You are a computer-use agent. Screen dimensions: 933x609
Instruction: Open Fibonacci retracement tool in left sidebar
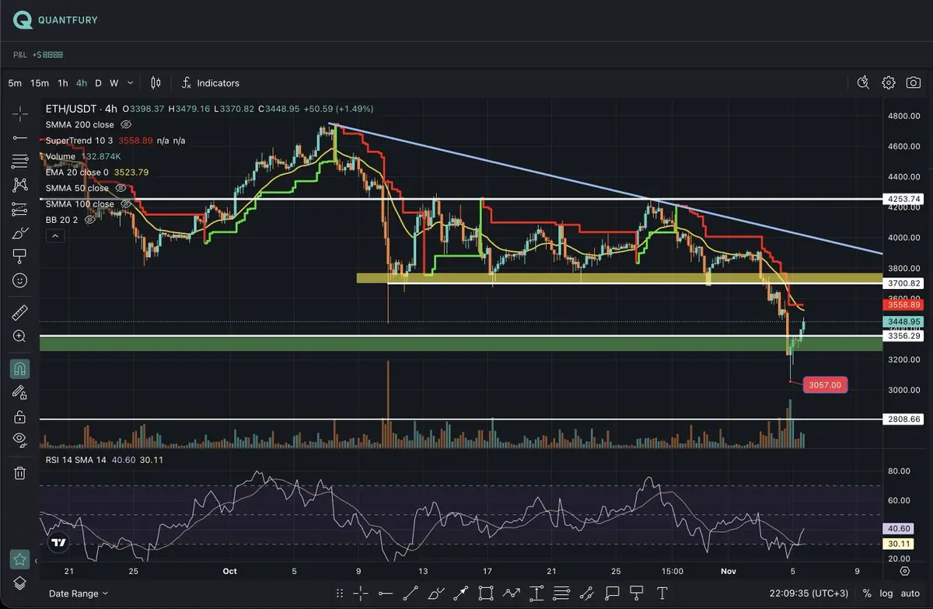[x=19, y=162]
